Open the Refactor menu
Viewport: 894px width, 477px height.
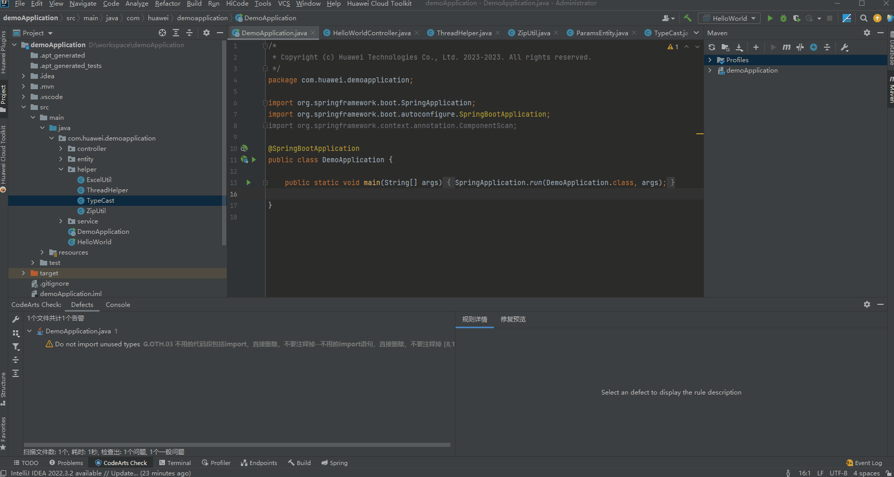[x=168, y=4]
